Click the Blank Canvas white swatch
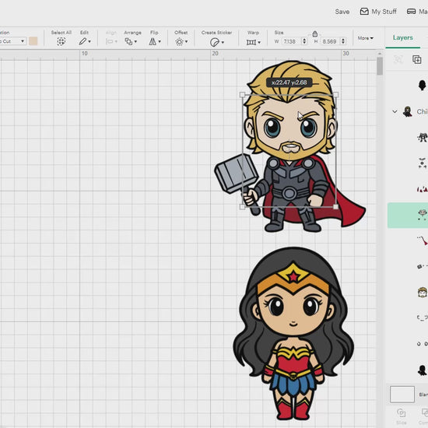The width and height of the screenshot is (428, 428). point(402,395)
